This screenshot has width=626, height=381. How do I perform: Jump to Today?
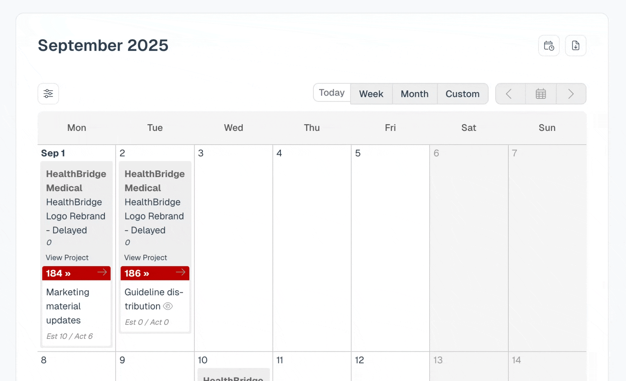pos(331,93)
